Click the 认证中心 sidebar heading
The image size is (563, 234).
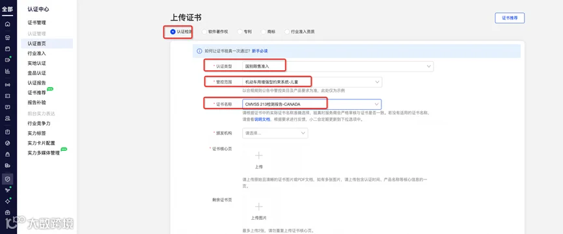click(x=38, y=9)
